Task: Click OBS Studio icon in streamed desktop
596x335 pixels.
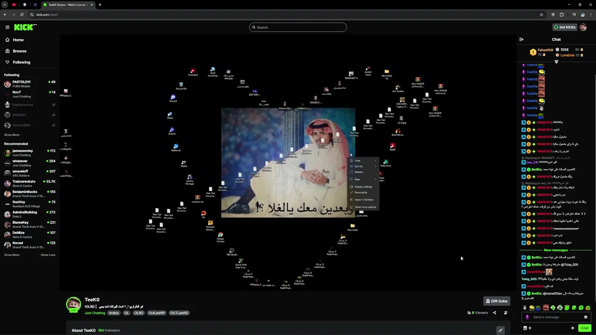Action: tap(231, 253)
